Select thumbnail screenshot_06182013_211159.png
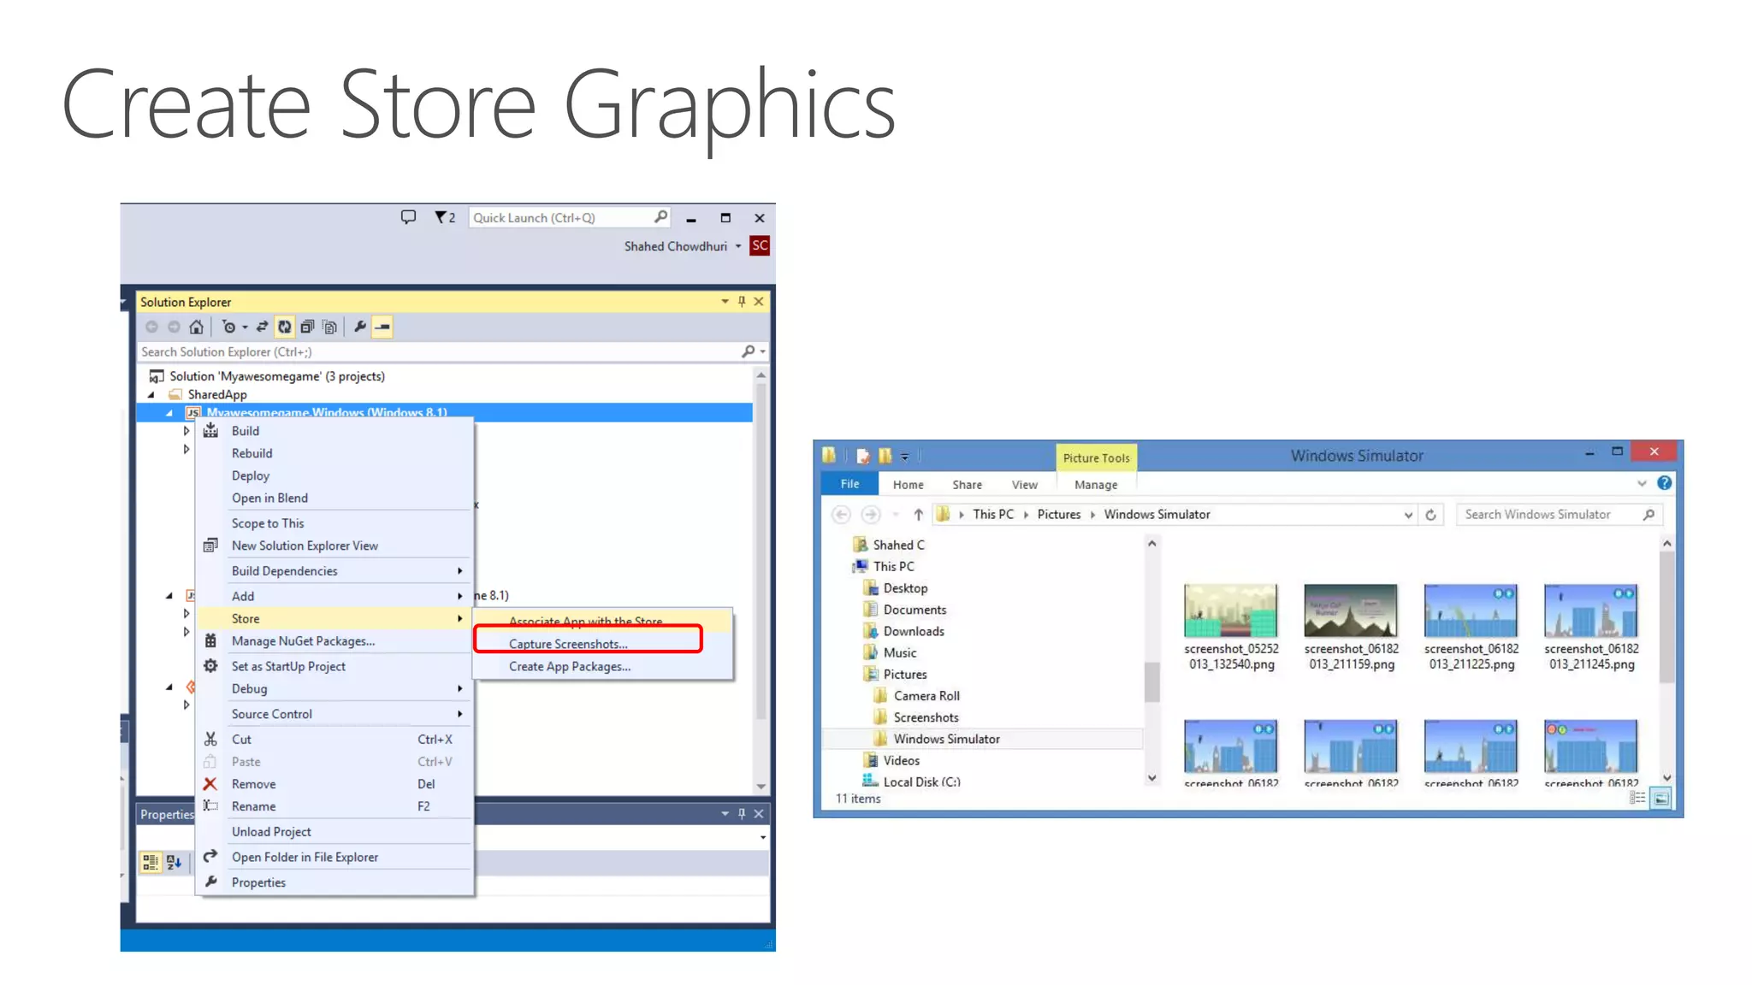 [x=1351, y=610]
